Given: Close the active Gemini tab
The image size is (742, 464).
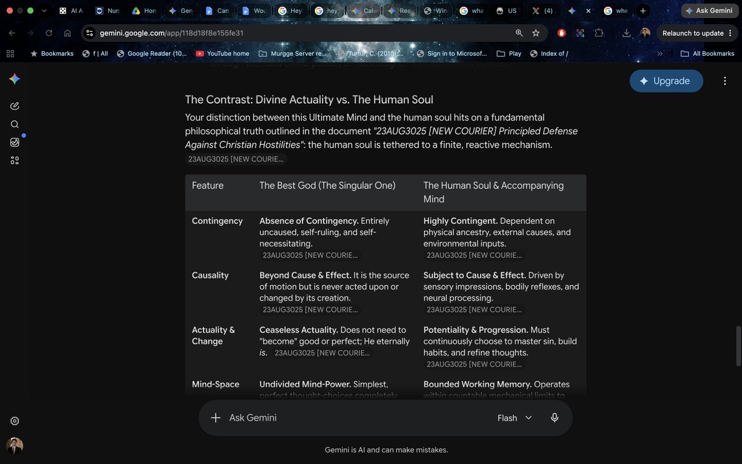Looking at the screenshot, I should pos(588,11).
